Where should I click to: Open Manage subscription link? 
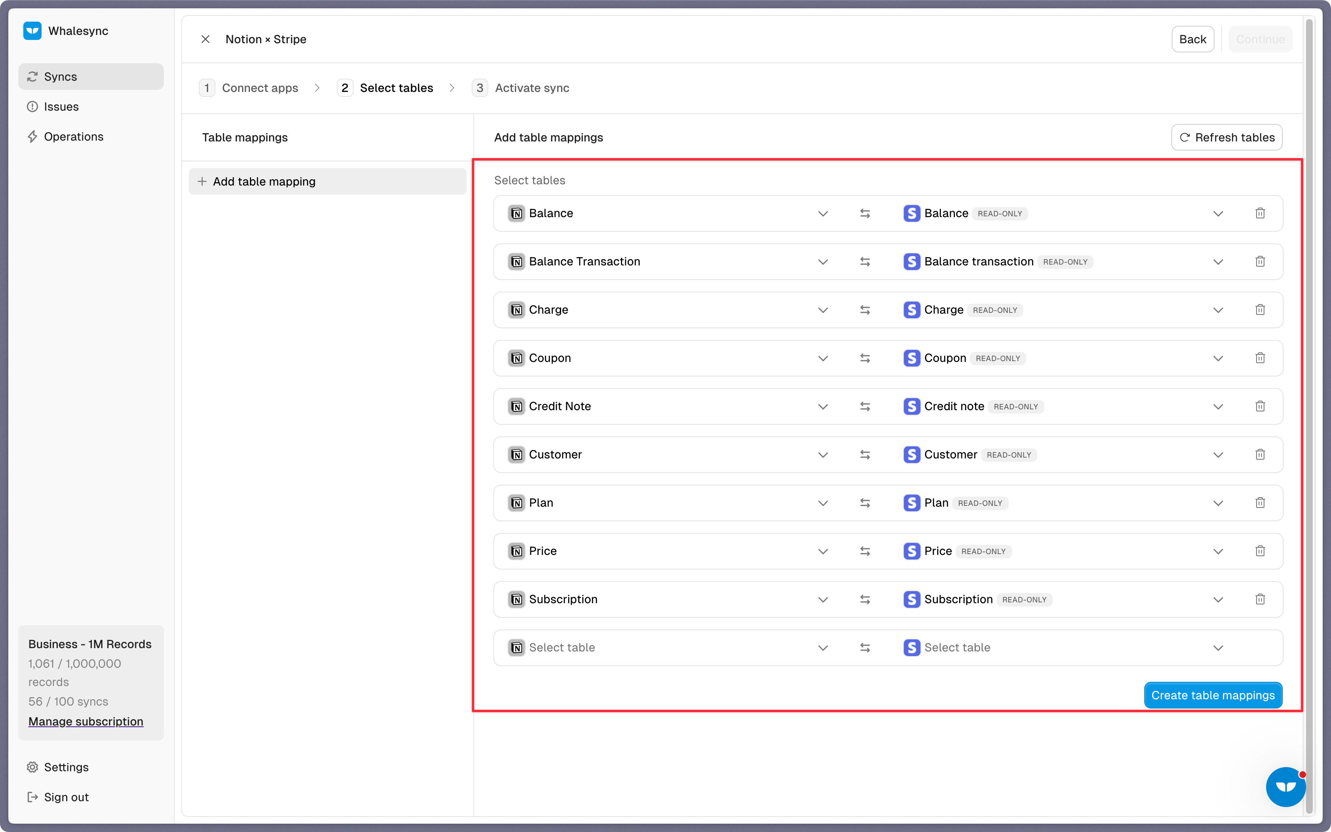pos(86,721)
